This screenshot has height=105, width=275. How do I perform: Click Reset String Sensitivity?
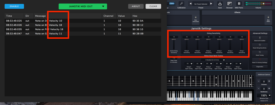(x=260, y=46)
